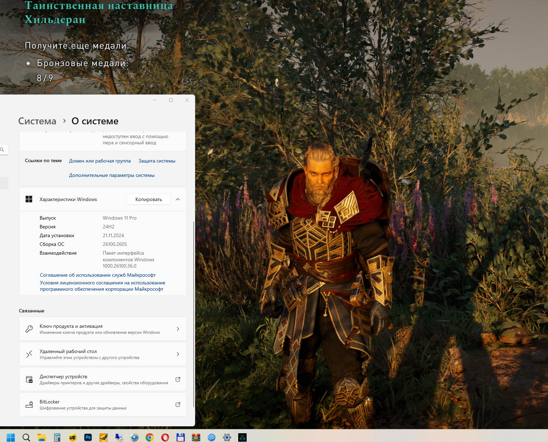Open the Calculator taskbar icon

click(57, 437)
